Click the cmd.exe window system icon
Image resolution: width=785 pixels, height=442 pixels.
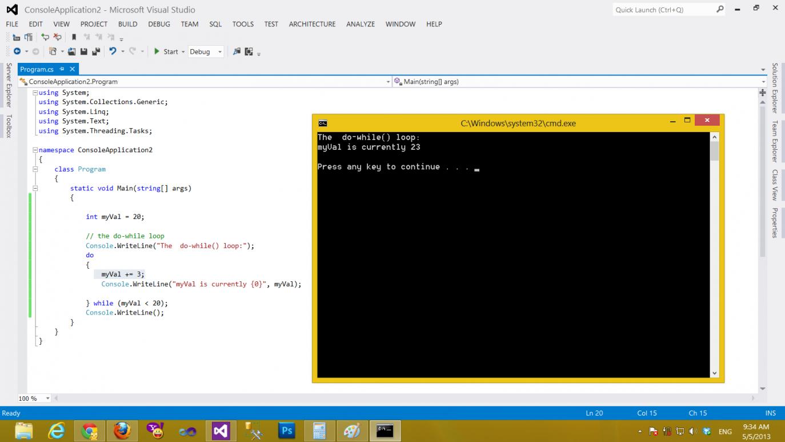323,123
